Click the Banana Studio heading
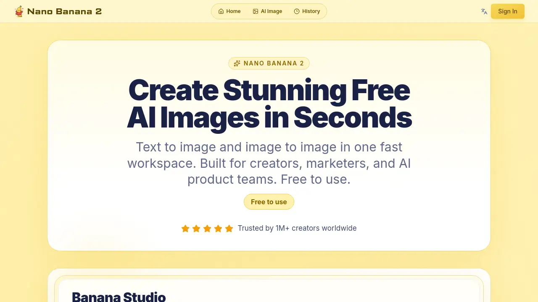The width and height of the screenshot is (538, 302). tap(119, 297)
